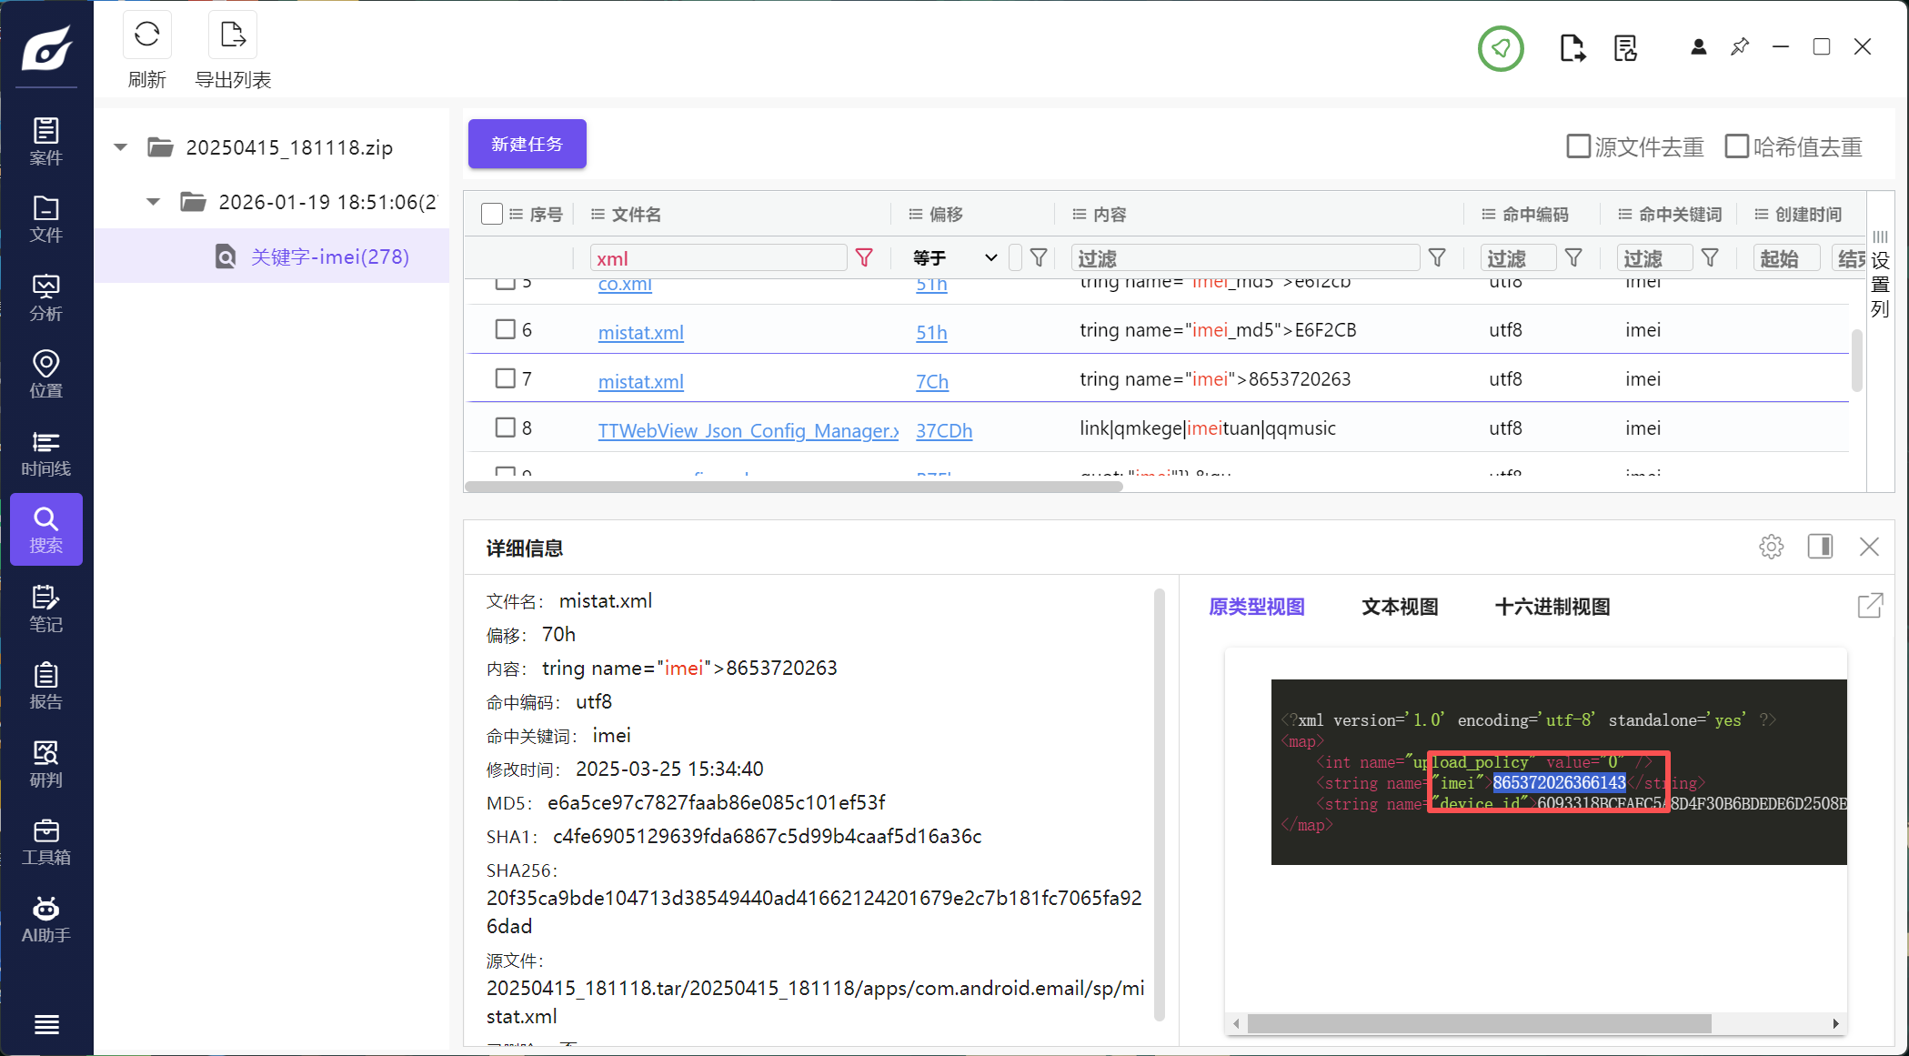Screen dimensions: 1909x1056
Task: Open the AI助手 assistant icon
Action: pyautogui.click(x=45, y=920)
